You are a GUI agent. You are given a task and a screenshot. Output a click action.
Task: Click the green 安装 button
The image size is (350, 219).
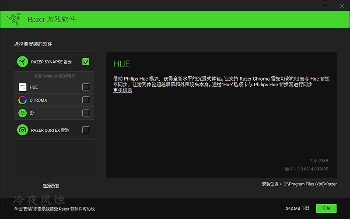tap(326, 208)
